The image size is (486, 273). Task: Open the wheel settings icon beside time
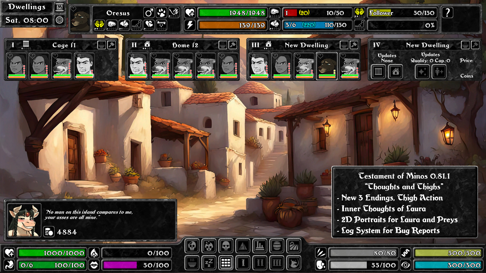click(x=59, y=20)
